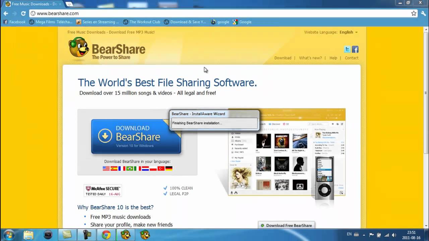Open the capitalized Google bookmark
The width and height of the screenshot is (429, 241).
(242, 22)
